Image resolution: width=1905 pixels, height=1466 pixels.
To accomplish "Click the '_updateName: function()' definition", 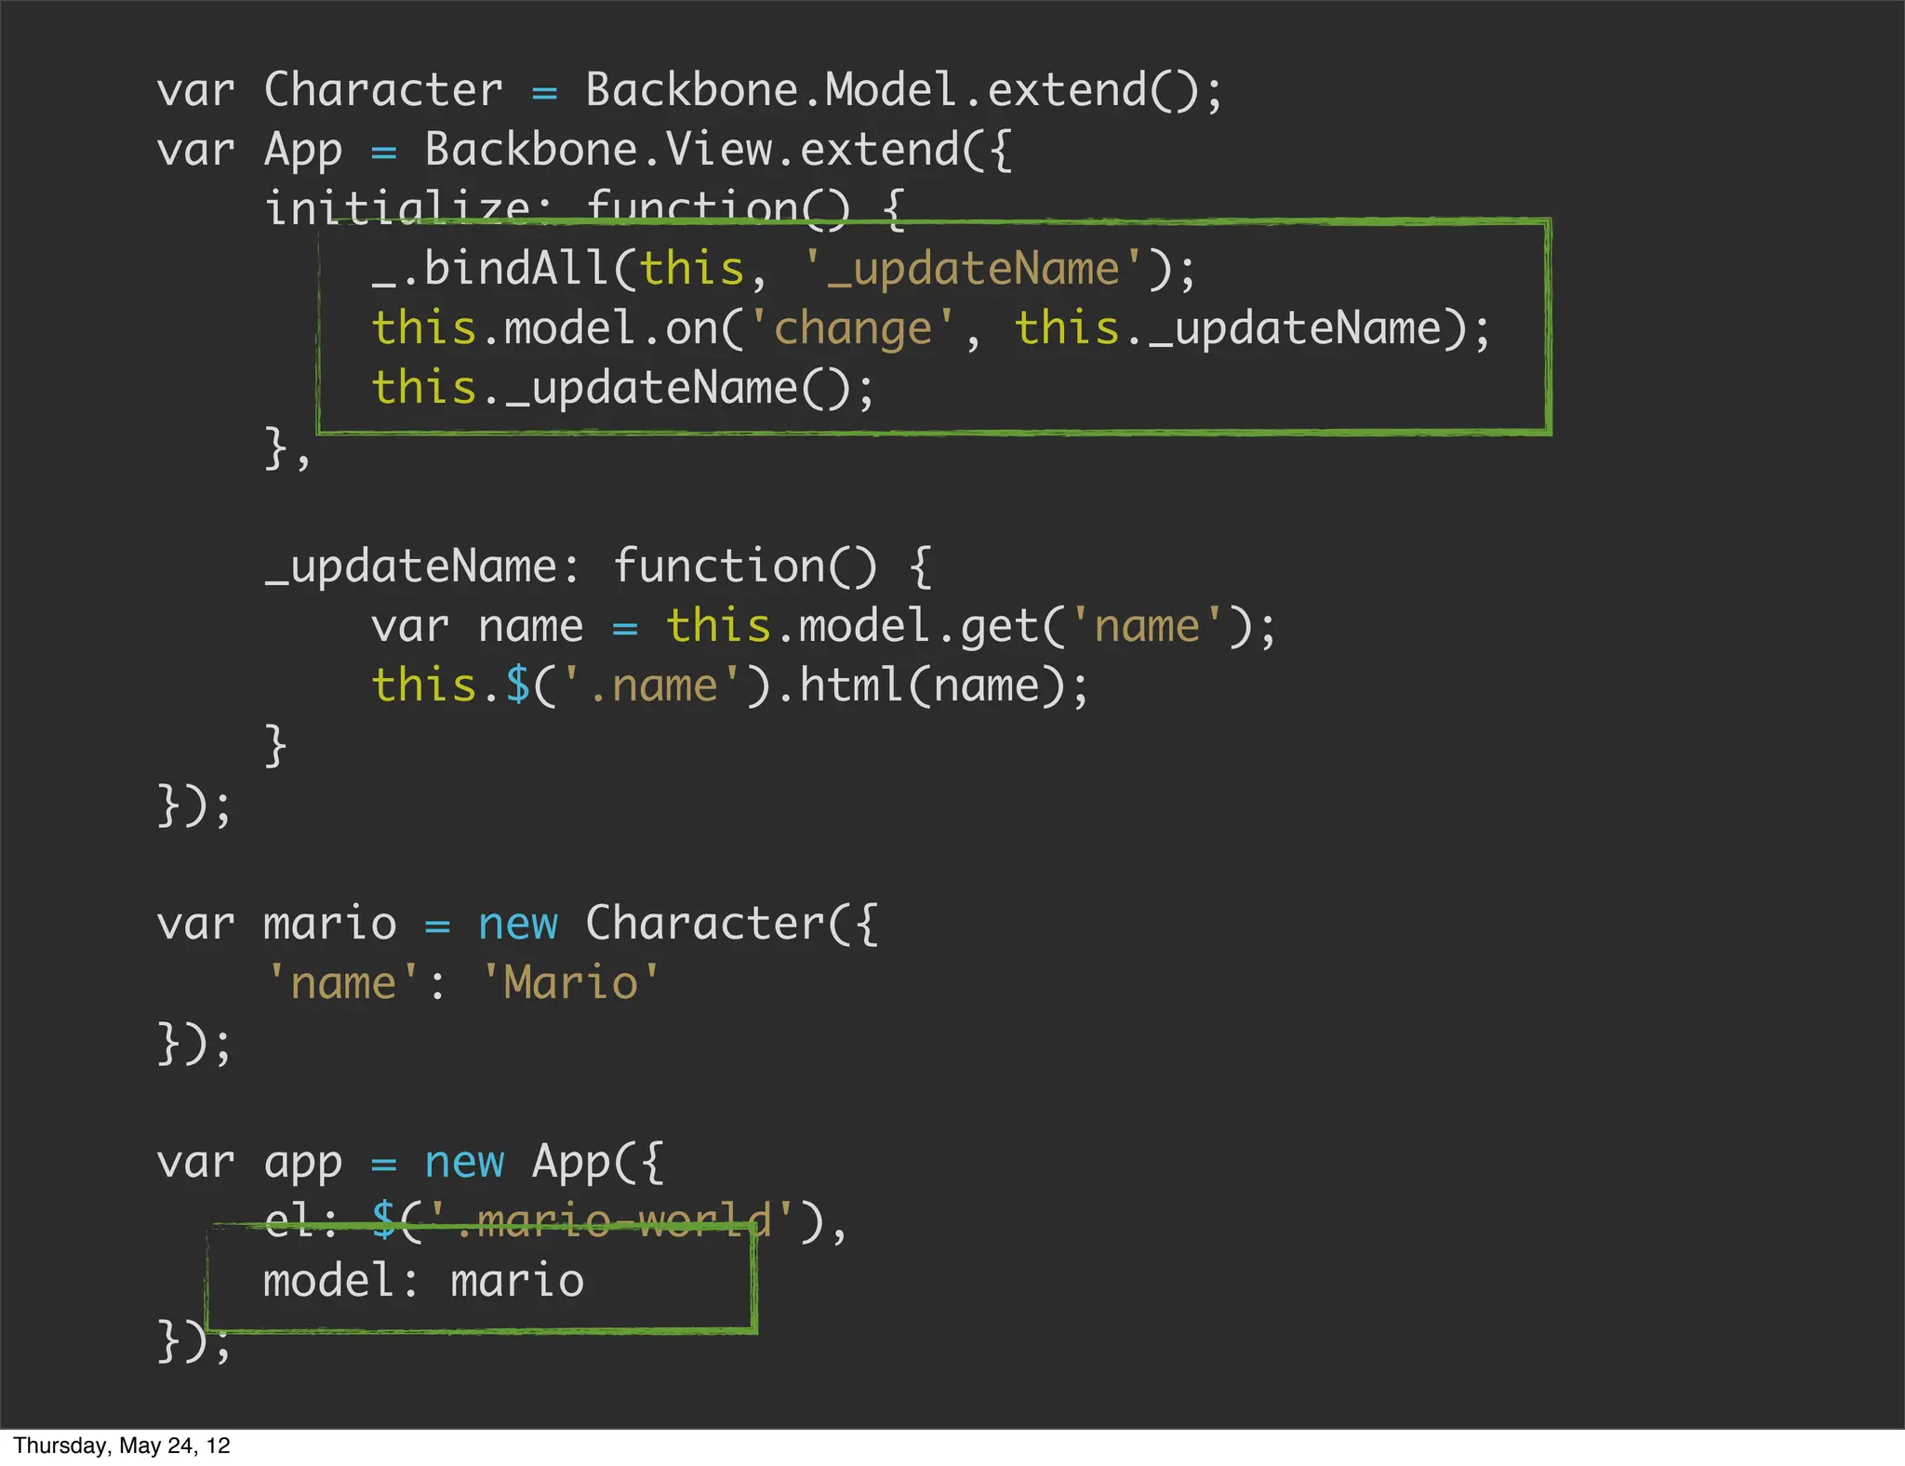I will pos(569,567).
